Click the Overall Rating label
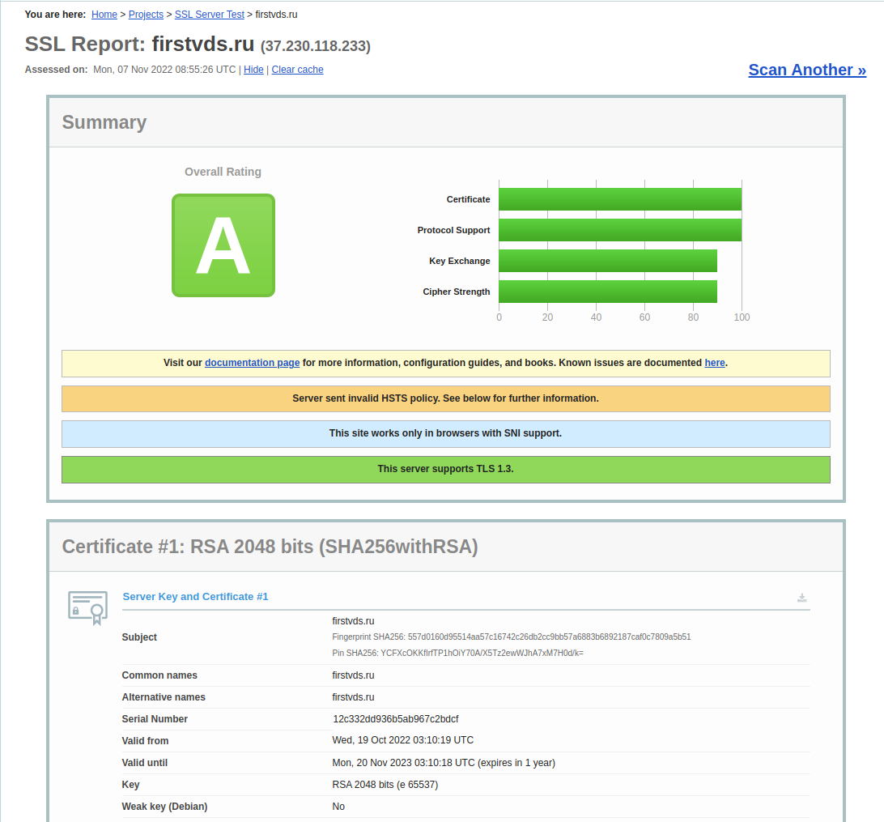The image size is (884, 822). coord(223,172)
